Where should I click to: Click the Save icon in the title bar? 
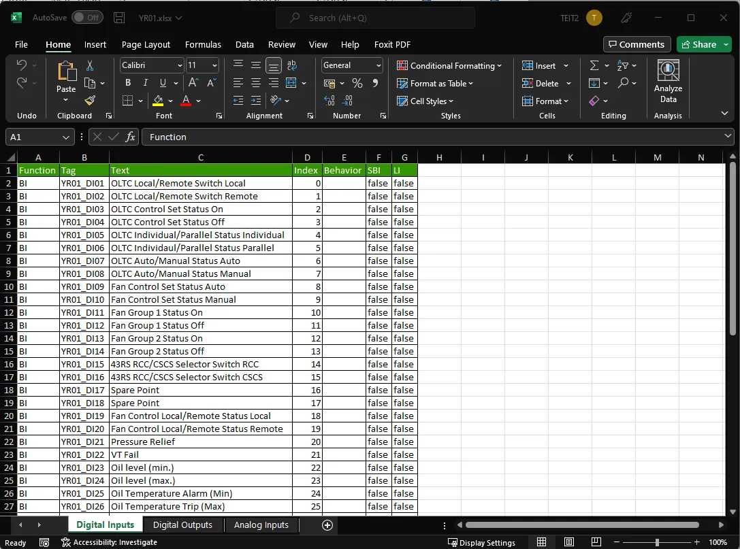click(119, 18)
